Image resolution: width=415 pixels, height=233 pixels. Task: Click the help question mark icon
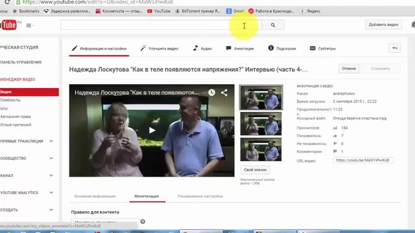[143, 221]
